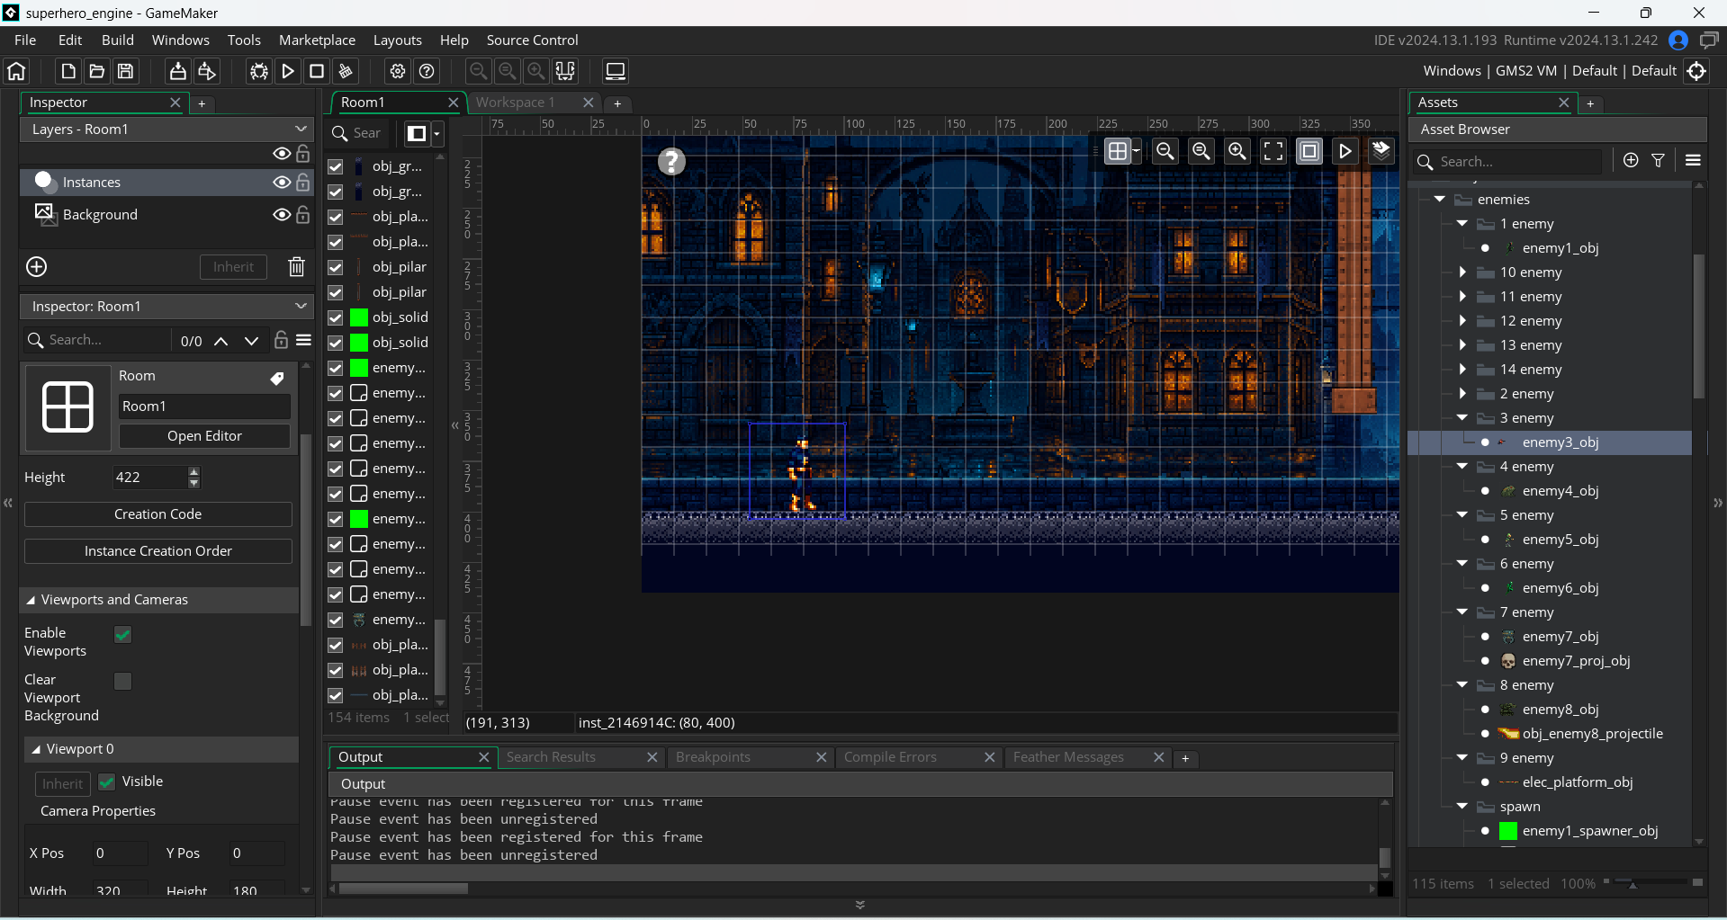Expand the 10 enemy folder

tap(1462, 272)
